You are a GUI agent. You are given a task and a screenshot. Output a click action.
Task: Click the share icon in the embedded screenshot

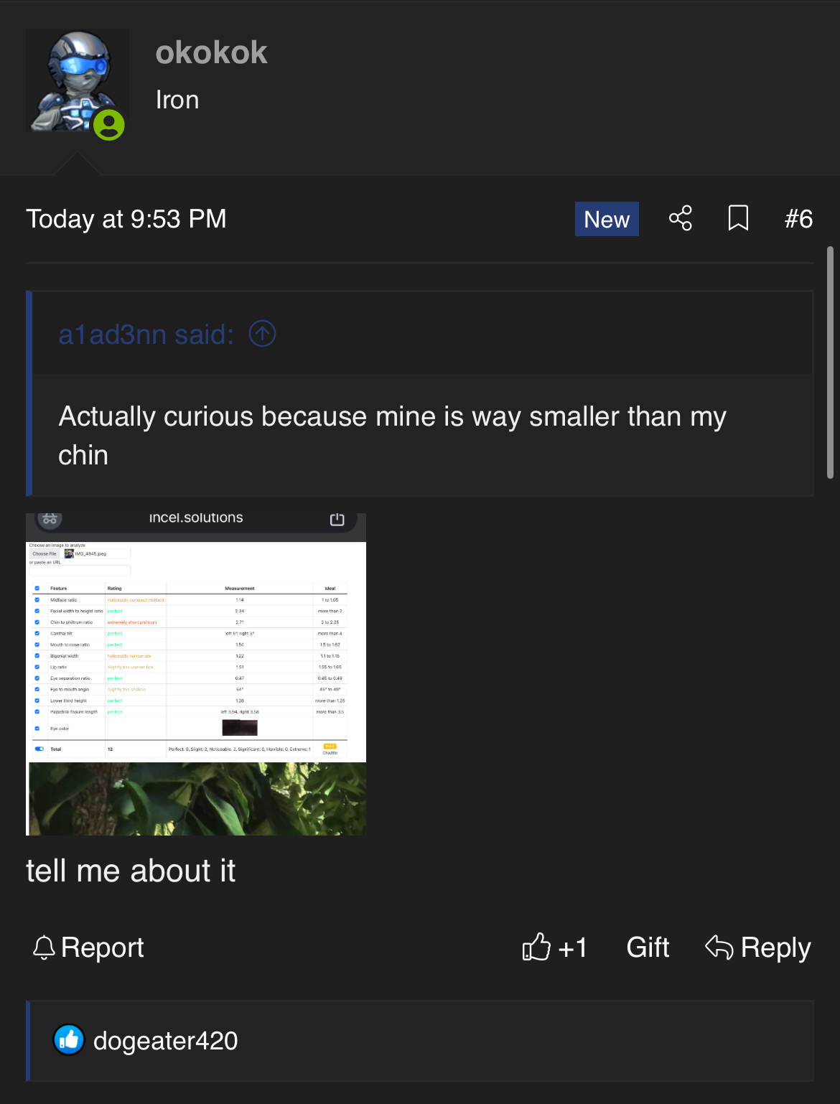(x=337, y=519)
